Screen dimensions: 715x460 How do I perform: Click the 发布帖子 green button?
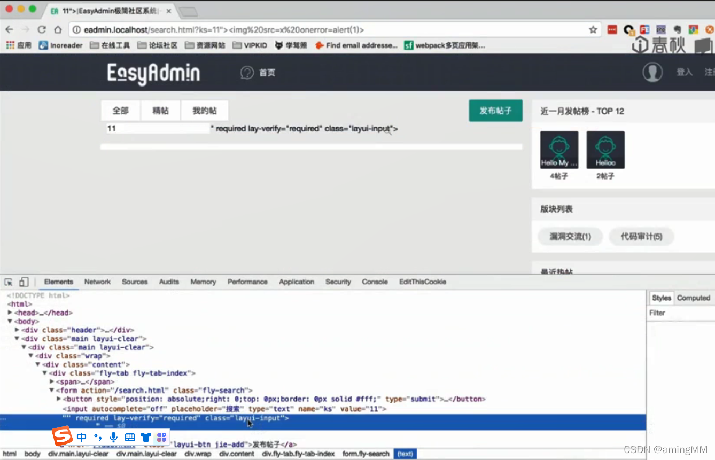click(495, 111)
